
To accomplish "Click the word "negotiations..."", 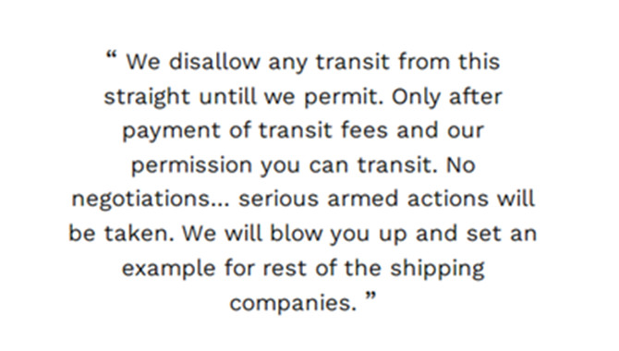I will 151,200.
